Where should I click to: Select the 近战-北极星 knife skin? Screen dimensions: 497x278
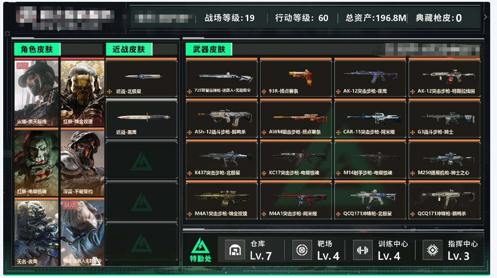point(141,78)
